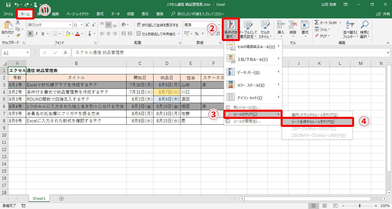392x209 pixels.
Task: Open カラー スケール submenu
Action: (x=253, y=85)
